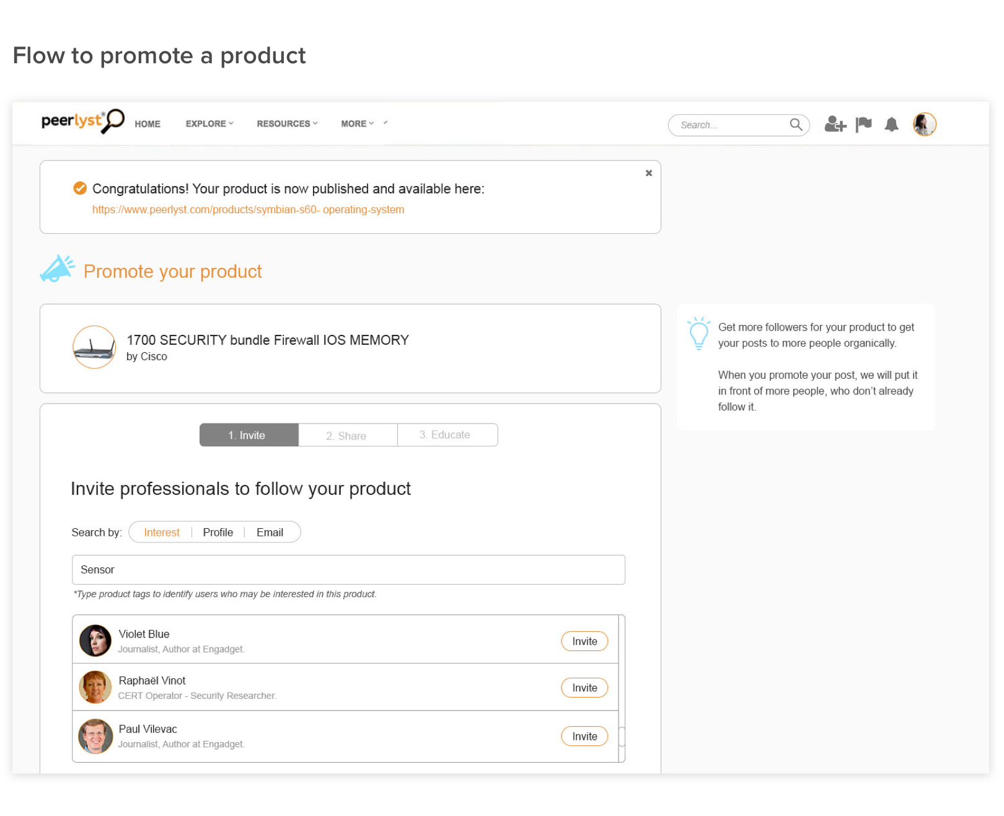
Task: Search by Interest option
Action: [x=162, y=532]
